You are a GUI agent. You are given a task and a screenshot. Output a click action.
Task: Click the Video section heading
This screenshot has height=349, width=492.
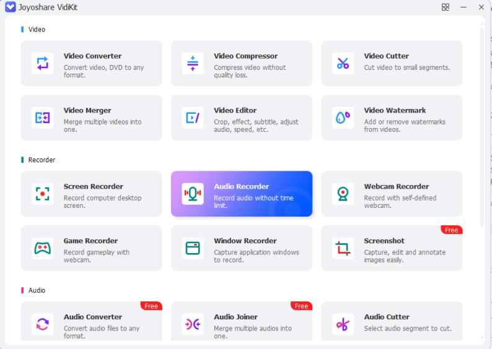point(37,30)
